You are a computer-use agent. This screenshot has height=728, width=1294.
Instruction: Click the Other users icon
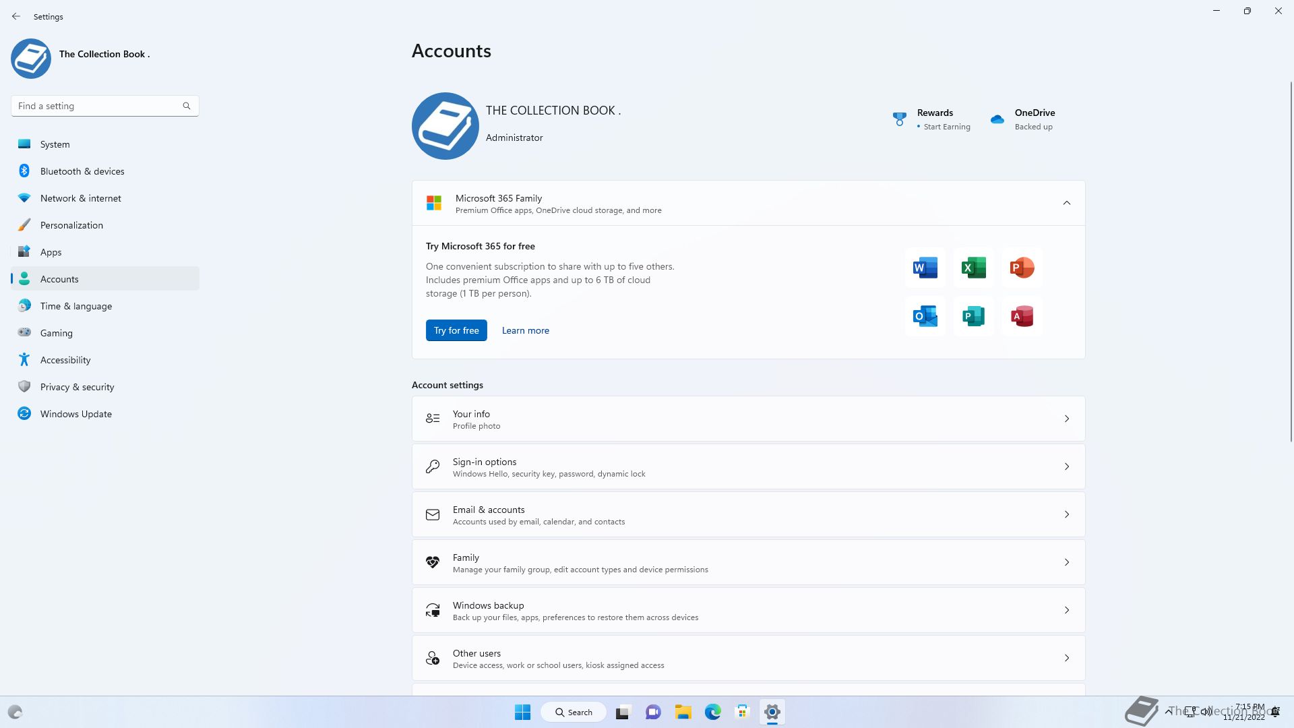click(433, 658)
